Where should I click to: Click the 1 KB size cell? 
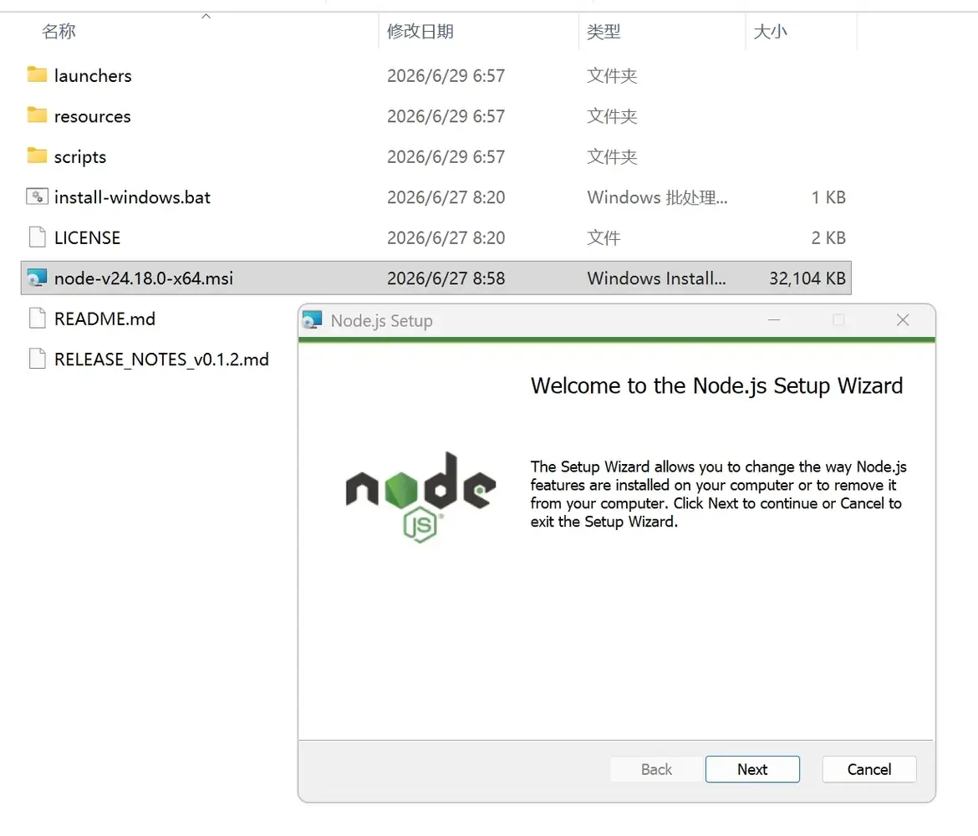[828, 197]
